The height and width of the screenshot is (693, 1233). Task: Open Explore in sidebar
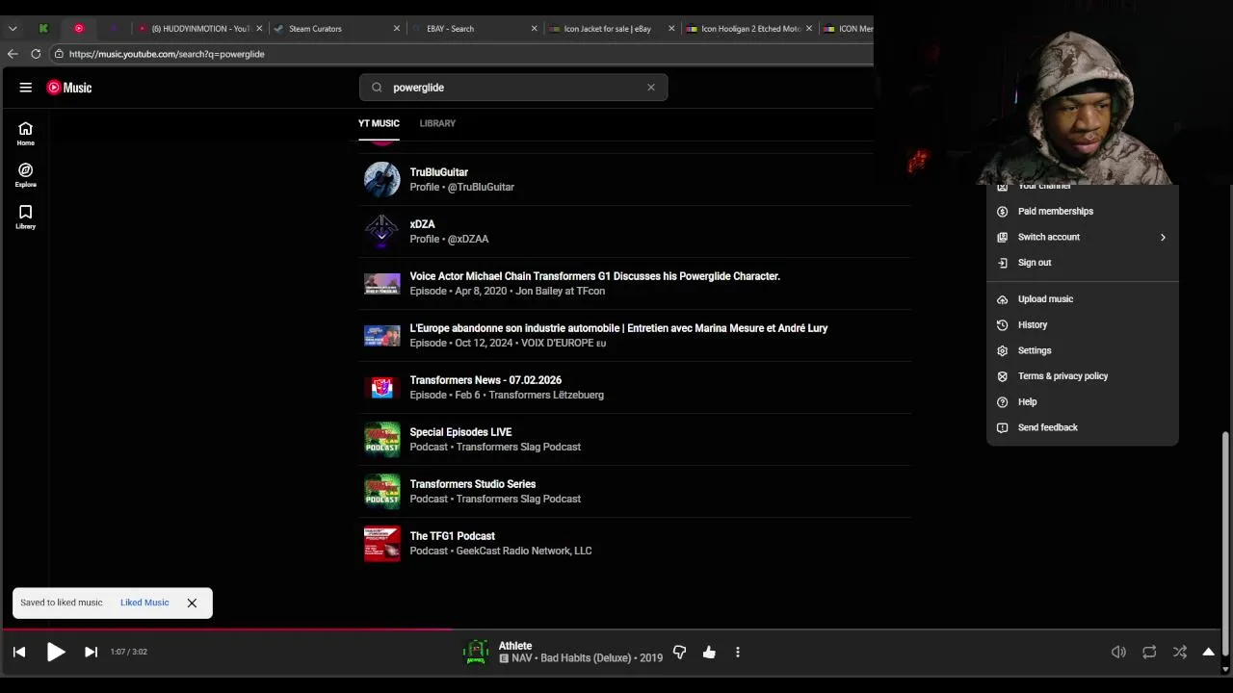(x=26, y=175)
